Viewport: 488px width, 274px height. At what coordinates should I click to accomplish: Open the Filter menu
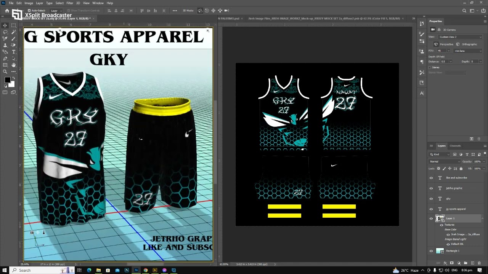click(x=70, y=3)
